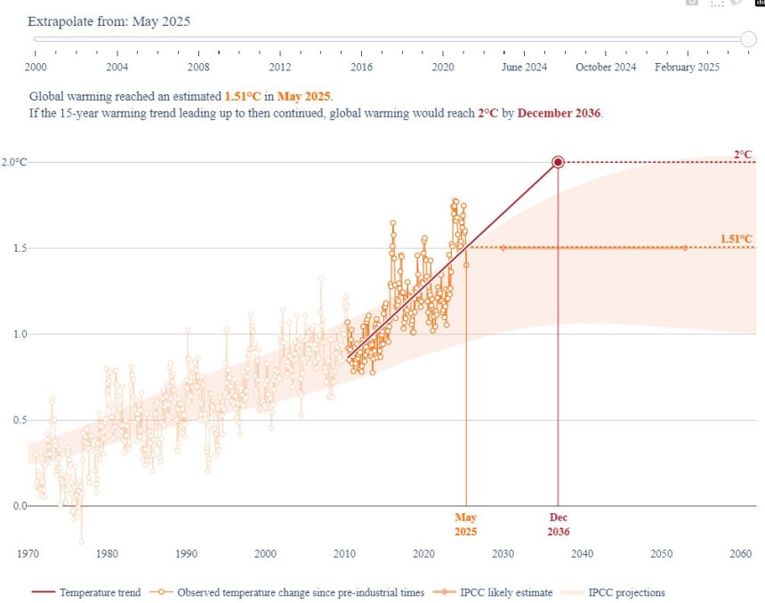The height and width of the screenshot is (603, 765).
Task: Select the box select modebar icon
Action: coord(717,3)
